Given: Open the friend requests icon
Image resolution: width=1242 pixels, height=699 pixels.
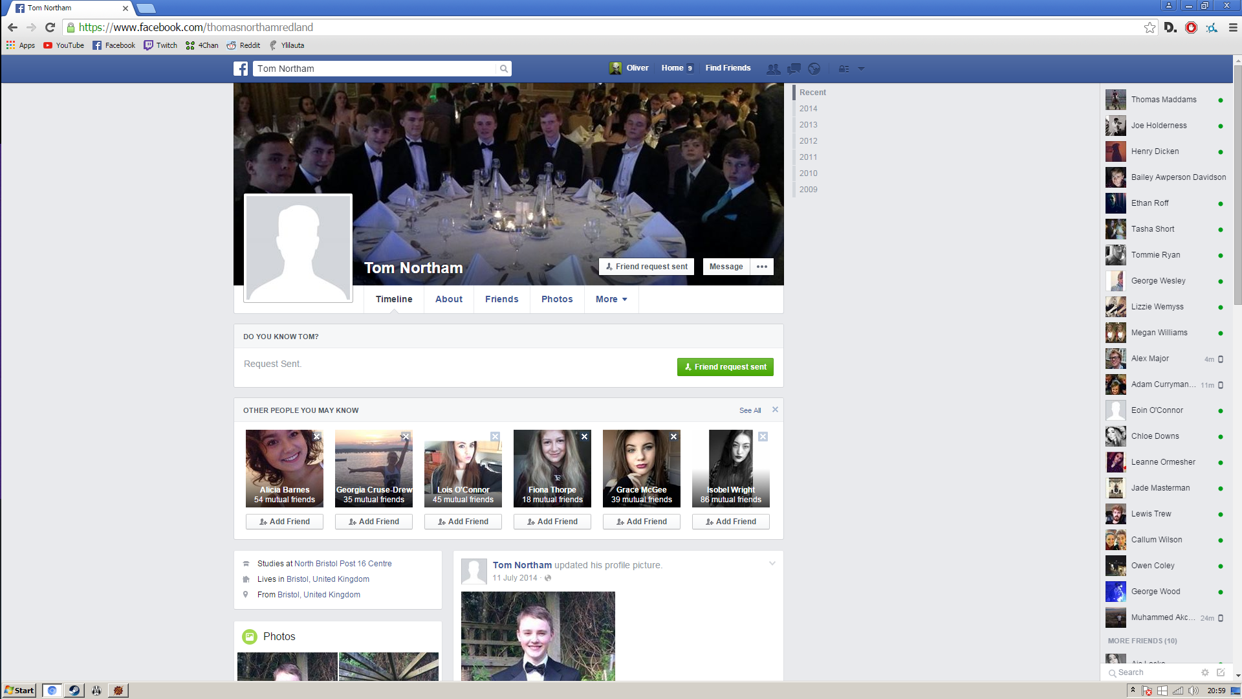Looking at the screenshot, I should [x=773, y=69].
